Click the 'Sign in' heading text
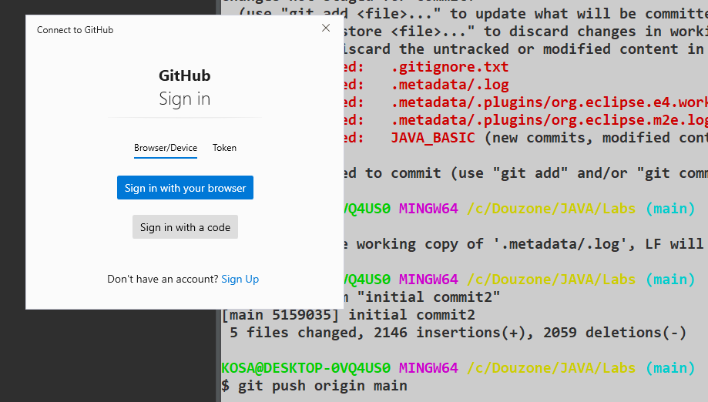This screenshot has height=402, width=708. coord(185,99)
